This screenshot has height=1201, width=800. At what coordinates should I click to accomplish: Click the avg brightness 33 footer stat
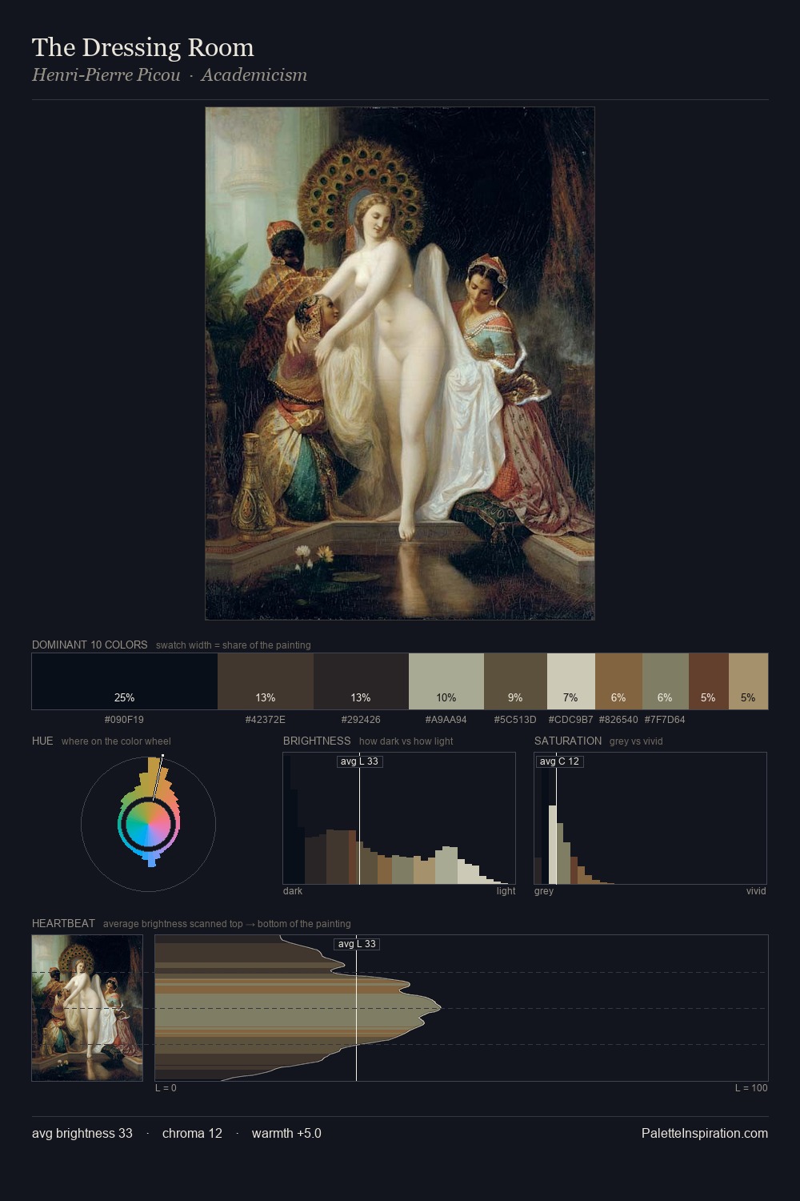coord(82,1133)
